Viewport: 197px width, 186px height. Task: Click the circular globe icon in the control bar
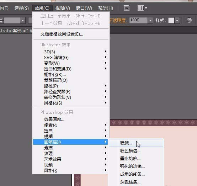click(x=189, y=20)
